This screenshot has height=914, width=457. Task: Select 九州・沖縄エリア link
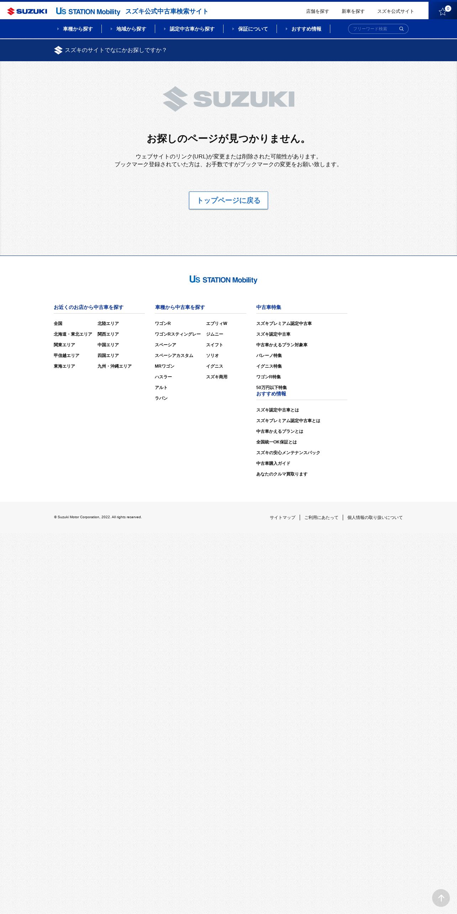click(115, 366)
